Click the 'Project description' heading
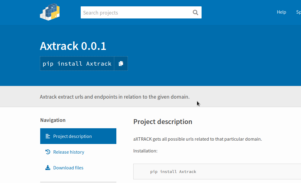Image resolution: width=301 pixels, height=183 pixels. pyautogui.click(x=163, y=122)
